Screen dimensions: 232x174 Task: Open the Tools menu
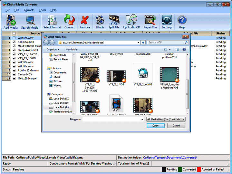(42, 10)
